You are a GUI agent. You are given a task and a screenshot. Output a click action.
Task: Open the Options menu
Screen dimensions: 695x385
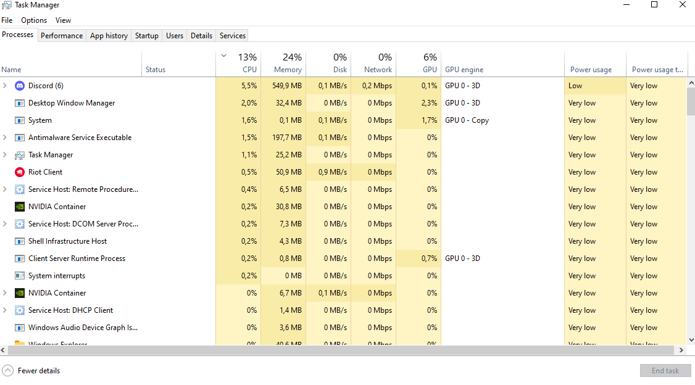click(34, 20)
